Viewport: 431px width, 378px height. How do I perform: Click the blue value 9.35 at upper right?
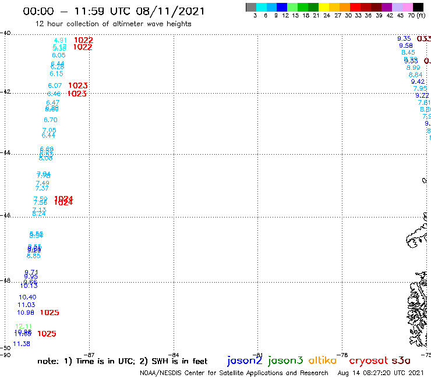[404, 39]
